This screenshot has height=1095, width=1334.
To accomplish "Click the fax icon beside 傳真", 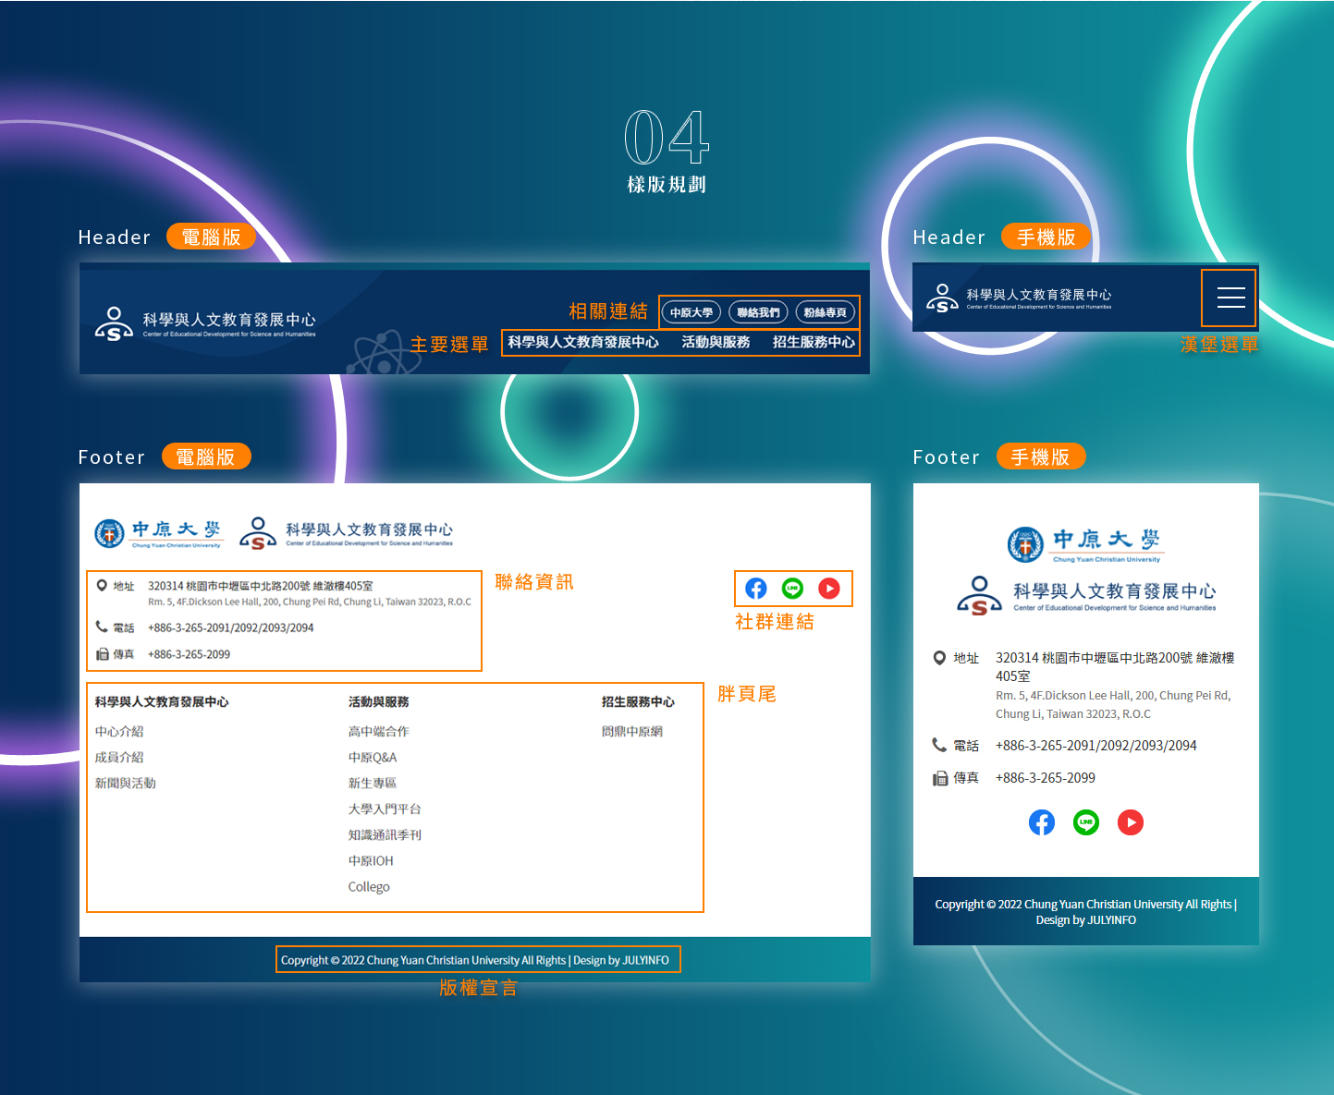I will 103,653.
